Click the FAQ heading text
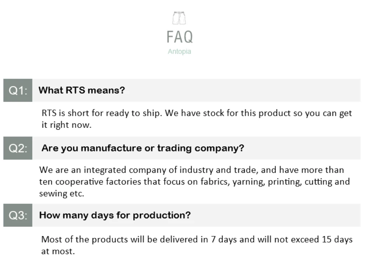Screen dimensions: 368x265 [179, 37]
